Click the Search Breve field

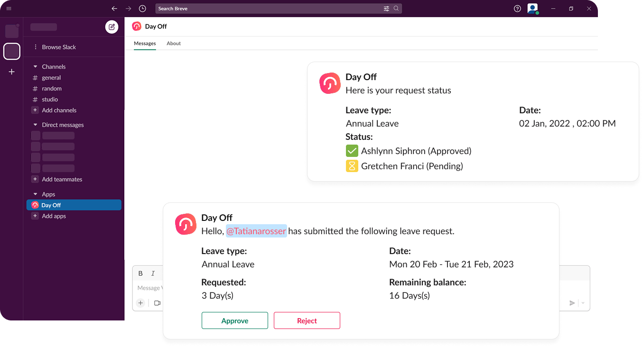268,9
